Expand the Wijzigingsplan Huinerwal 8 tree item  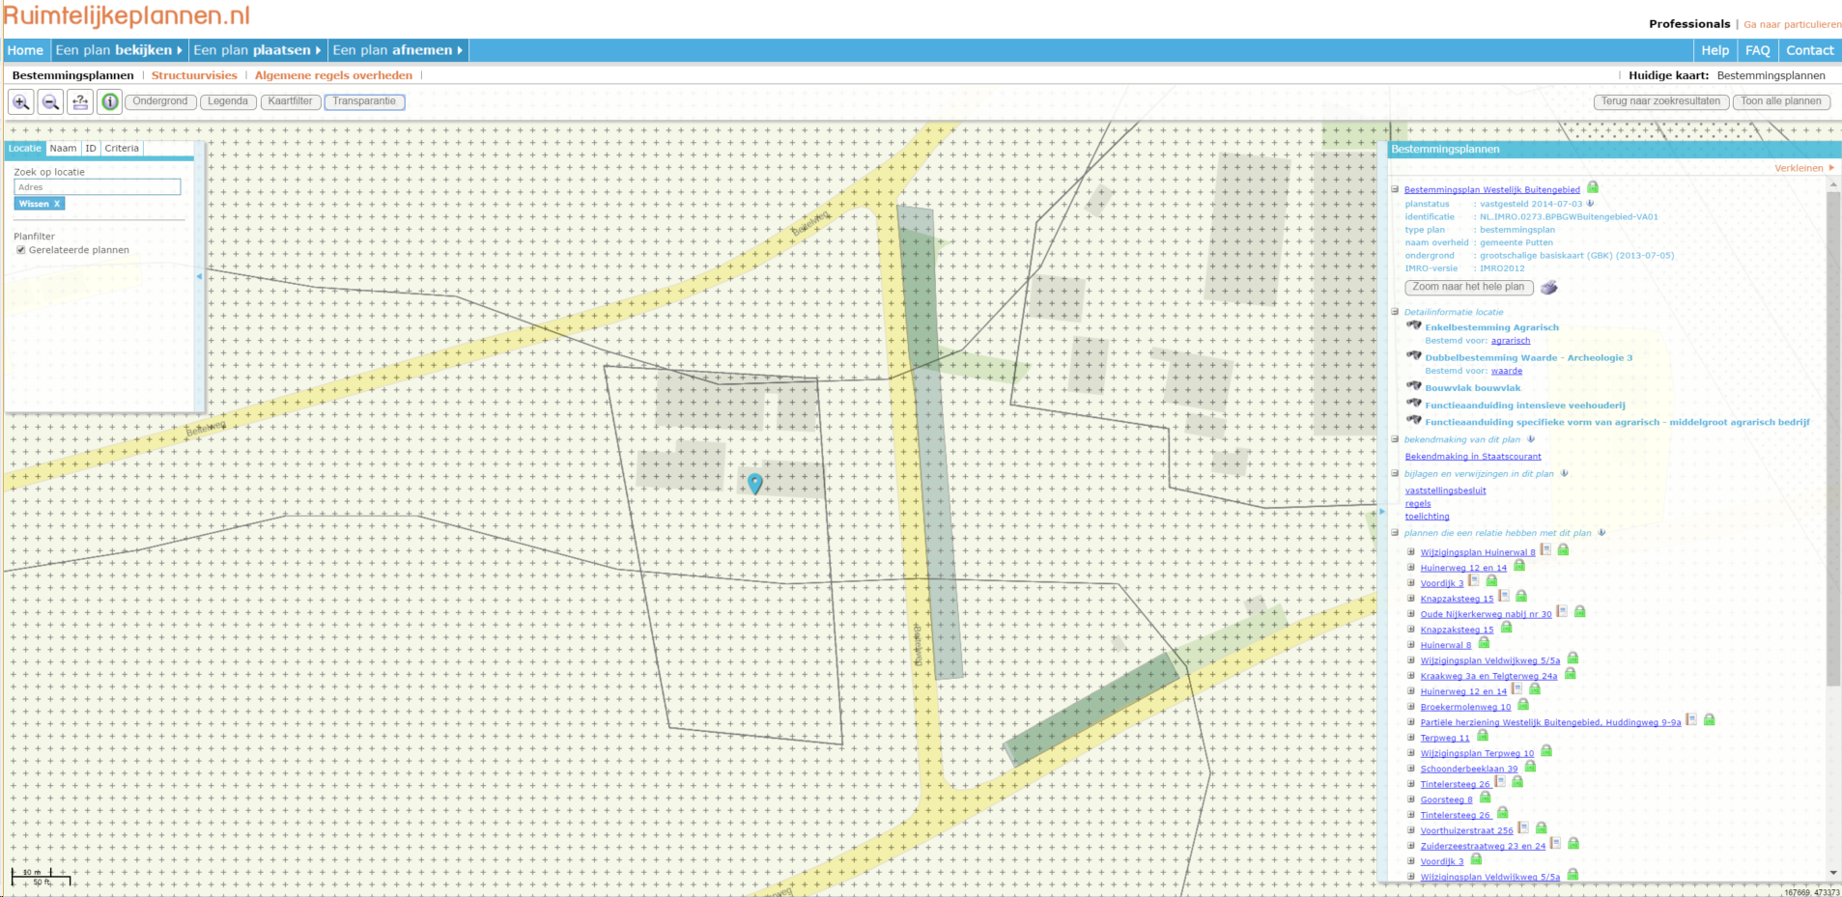click(1411, 550)
